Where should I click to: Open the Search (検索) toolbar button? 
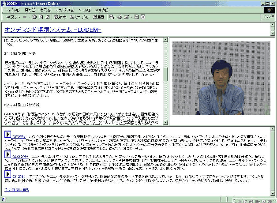[x=60, y=17]
